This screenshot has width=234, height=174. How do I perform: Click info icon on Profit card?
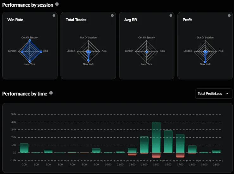point(229,16)
